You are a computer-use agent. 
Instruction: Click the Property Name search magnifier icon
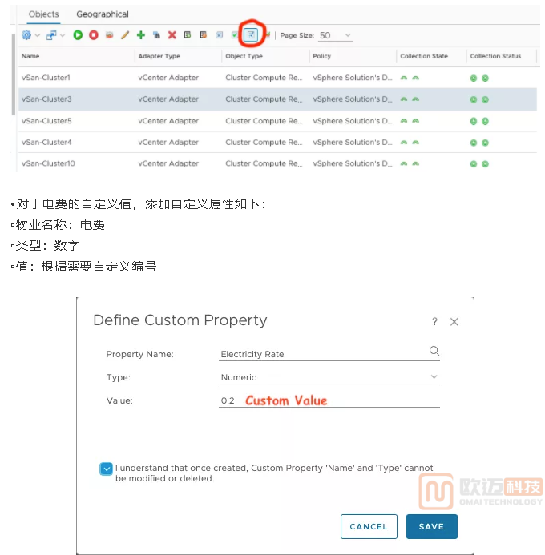434,351
